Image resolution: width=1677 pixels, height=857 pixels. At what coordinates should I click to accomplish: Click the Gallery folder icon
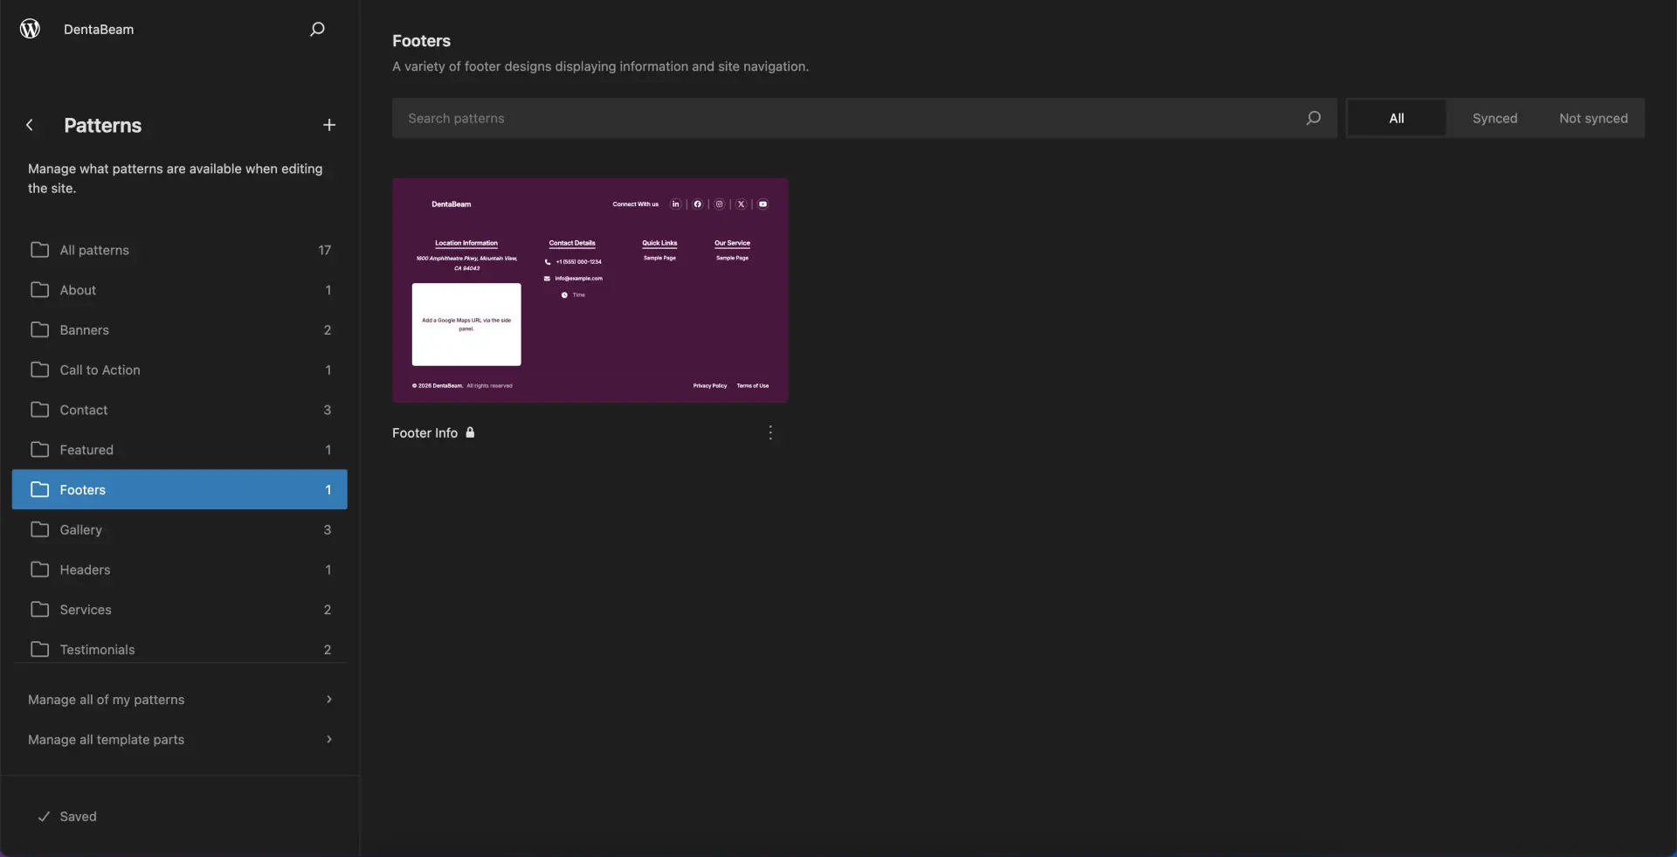39,529
